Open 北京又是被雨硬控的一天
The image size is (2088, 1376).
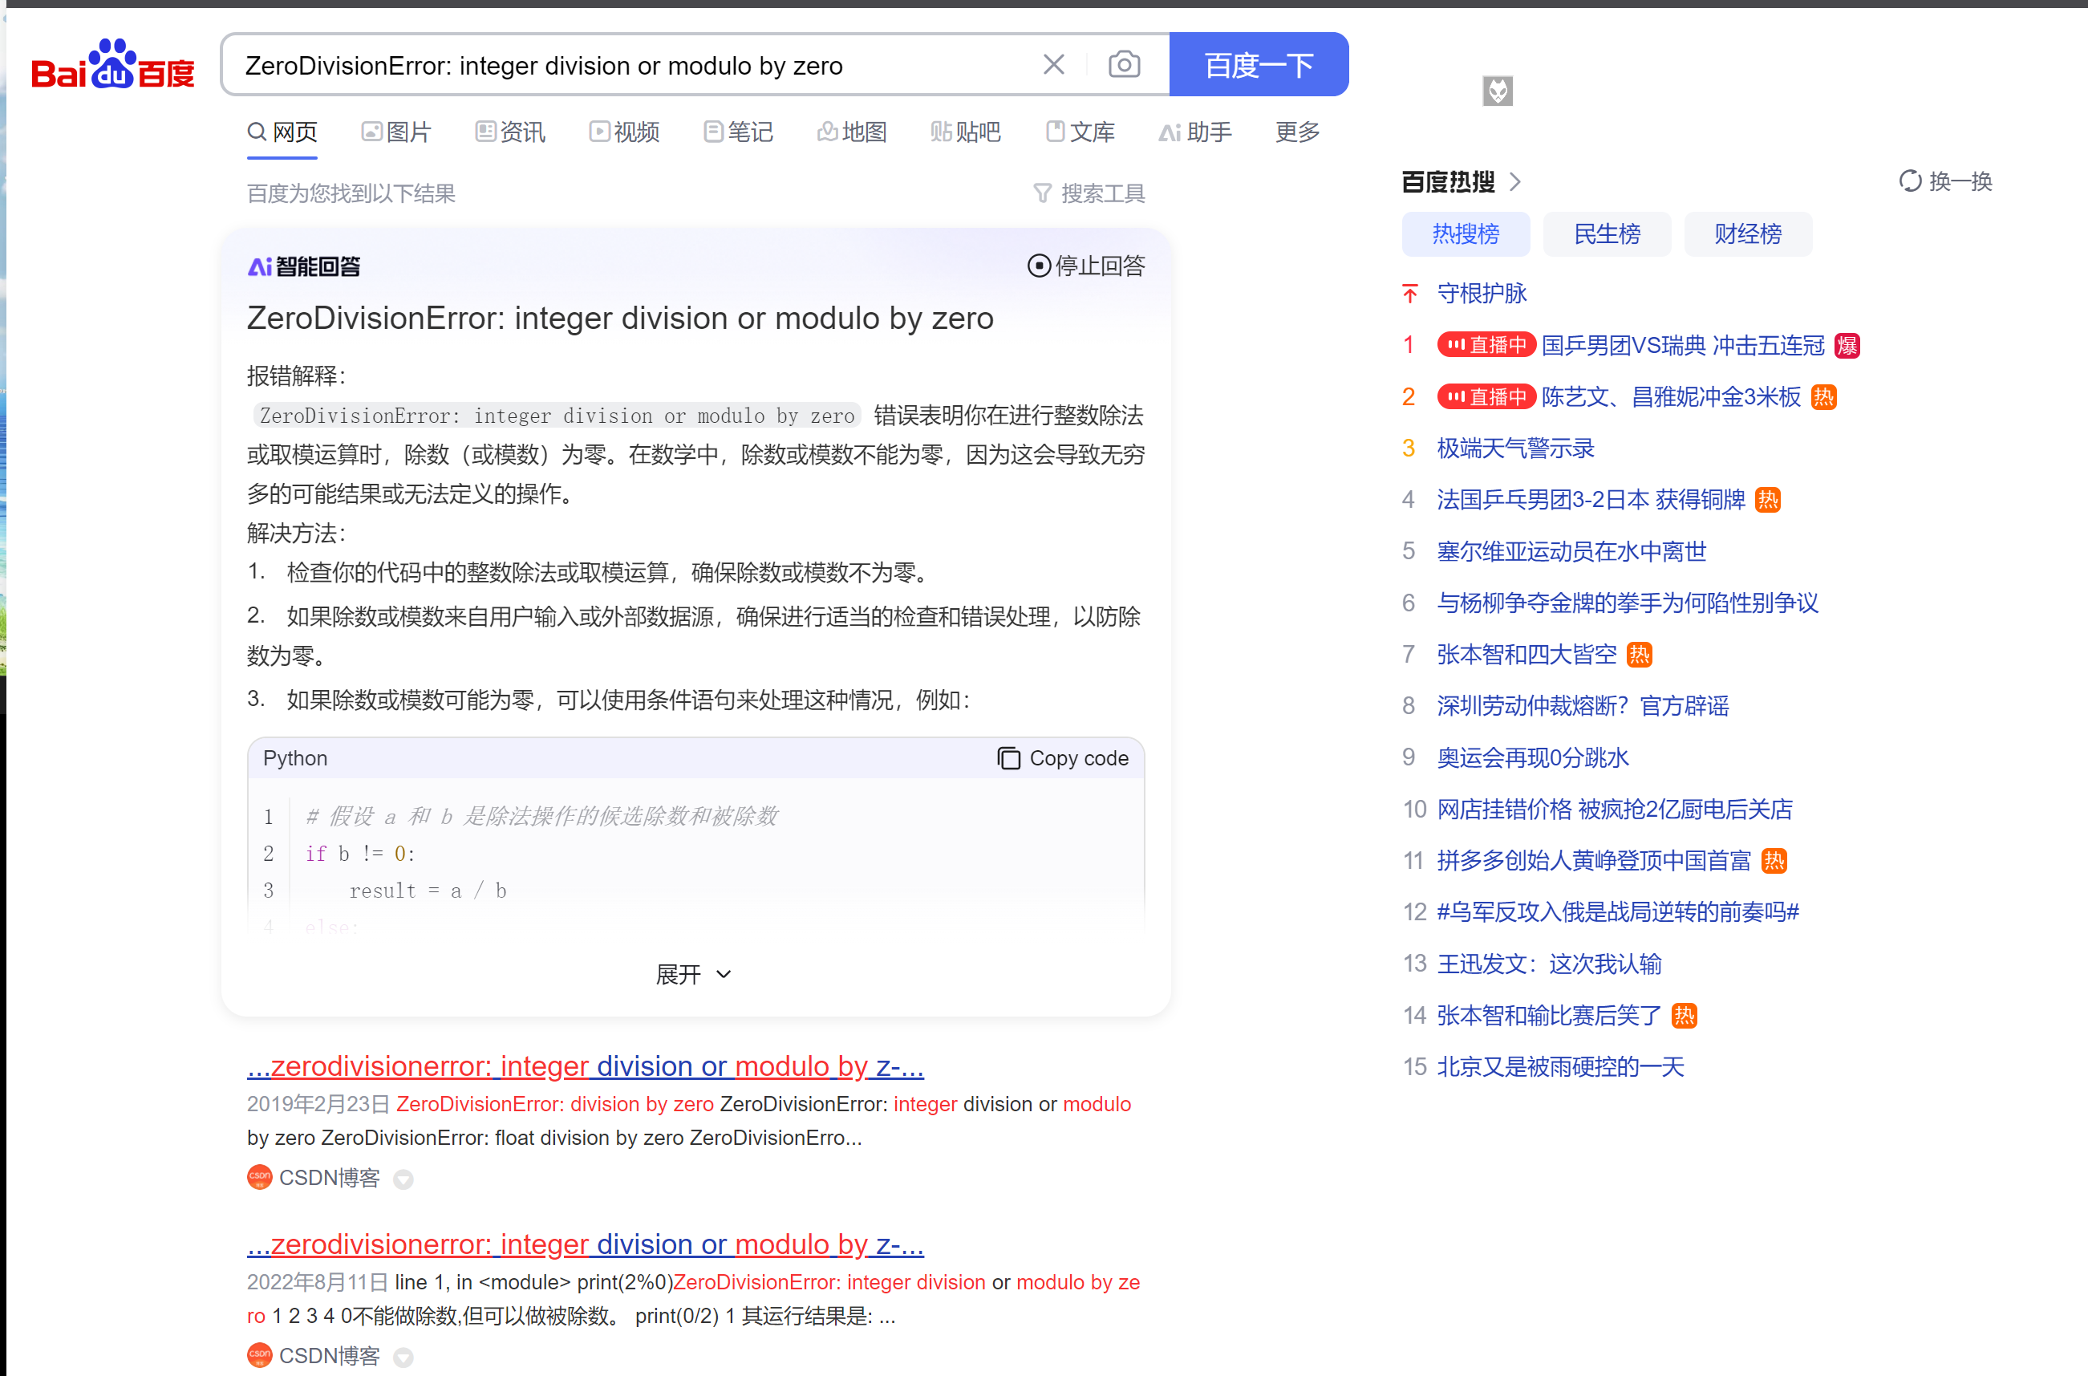(x=1561, y=1067)
